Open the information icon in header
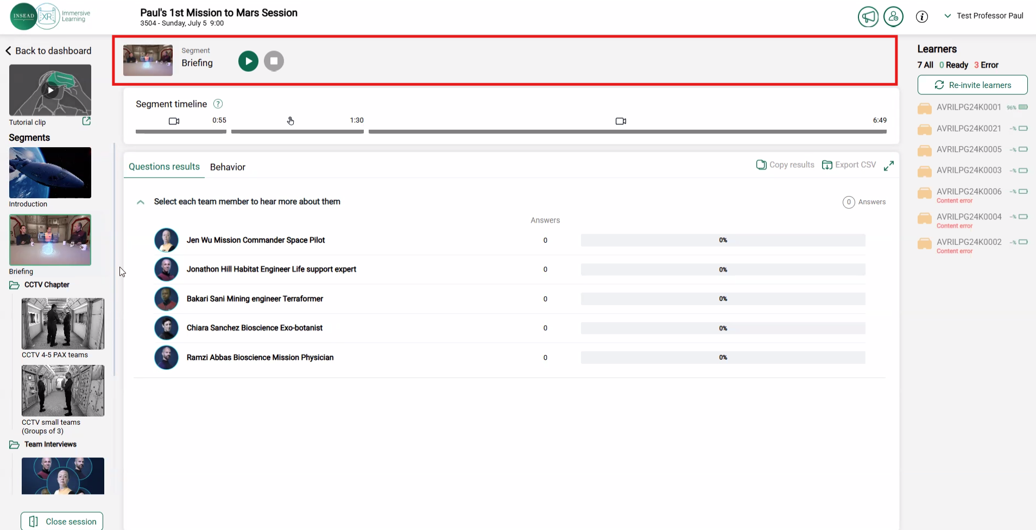The width and height of the screenshot is (1036, 530). [x=922, y=16]
